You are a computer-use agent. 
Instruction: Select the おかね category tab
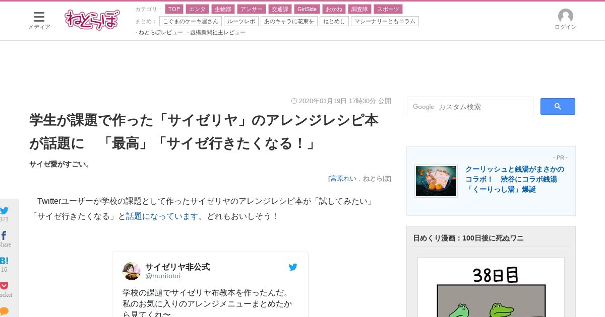point(334,9)
